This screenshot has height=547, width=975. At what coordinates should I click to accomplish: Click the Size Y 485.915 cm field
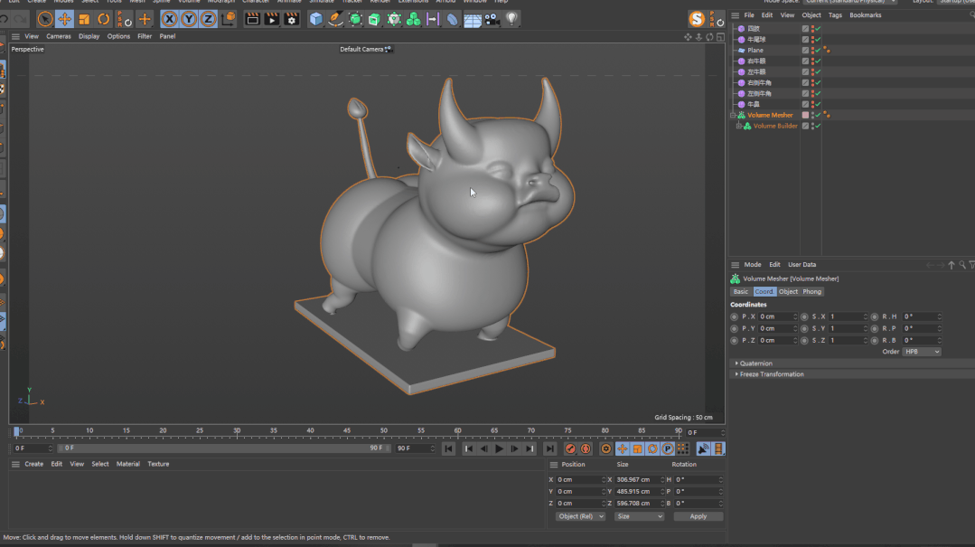point(638,492)
